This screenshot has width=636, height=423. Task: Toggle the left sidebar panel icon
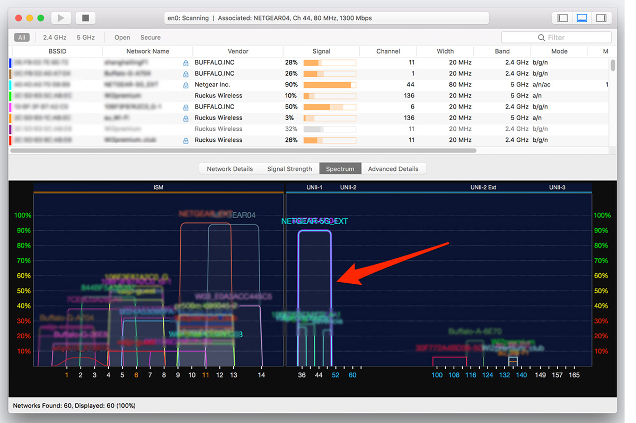point(562,18)
